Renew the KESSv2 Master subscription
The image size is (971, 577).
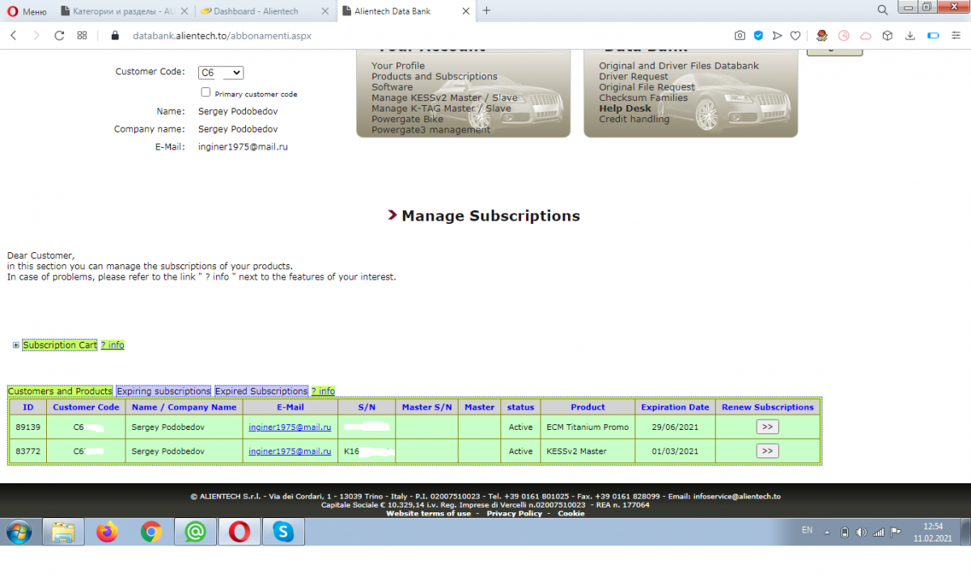(x=767, y=451)
